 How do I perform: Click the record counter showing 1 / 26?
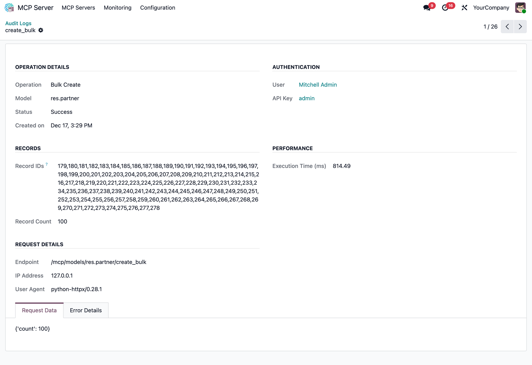pos(490,27)
